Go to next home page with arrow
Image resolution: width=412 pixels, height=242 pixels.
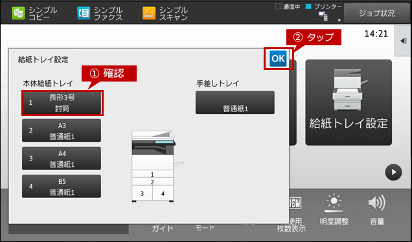(393, 172)
